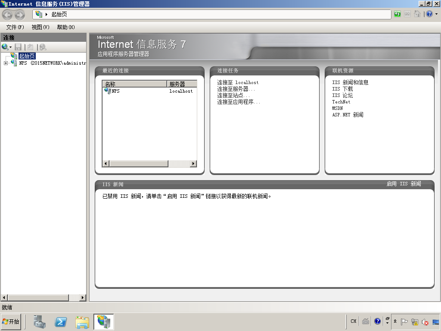
Task: Select NPS (2015NETWORK\administr server node
Action: 52,63
